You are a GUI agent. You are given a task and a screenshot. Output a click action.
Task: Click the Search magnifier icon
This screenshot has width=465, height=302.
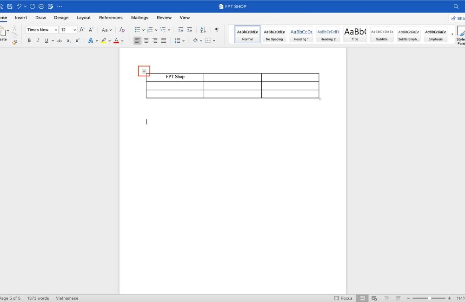456,6
